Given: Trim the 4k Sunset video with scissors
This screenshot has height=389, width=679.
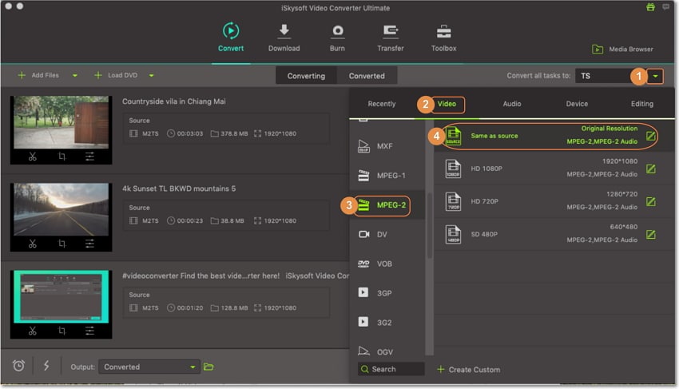Looking at the screenshot, I should point(33,244).
